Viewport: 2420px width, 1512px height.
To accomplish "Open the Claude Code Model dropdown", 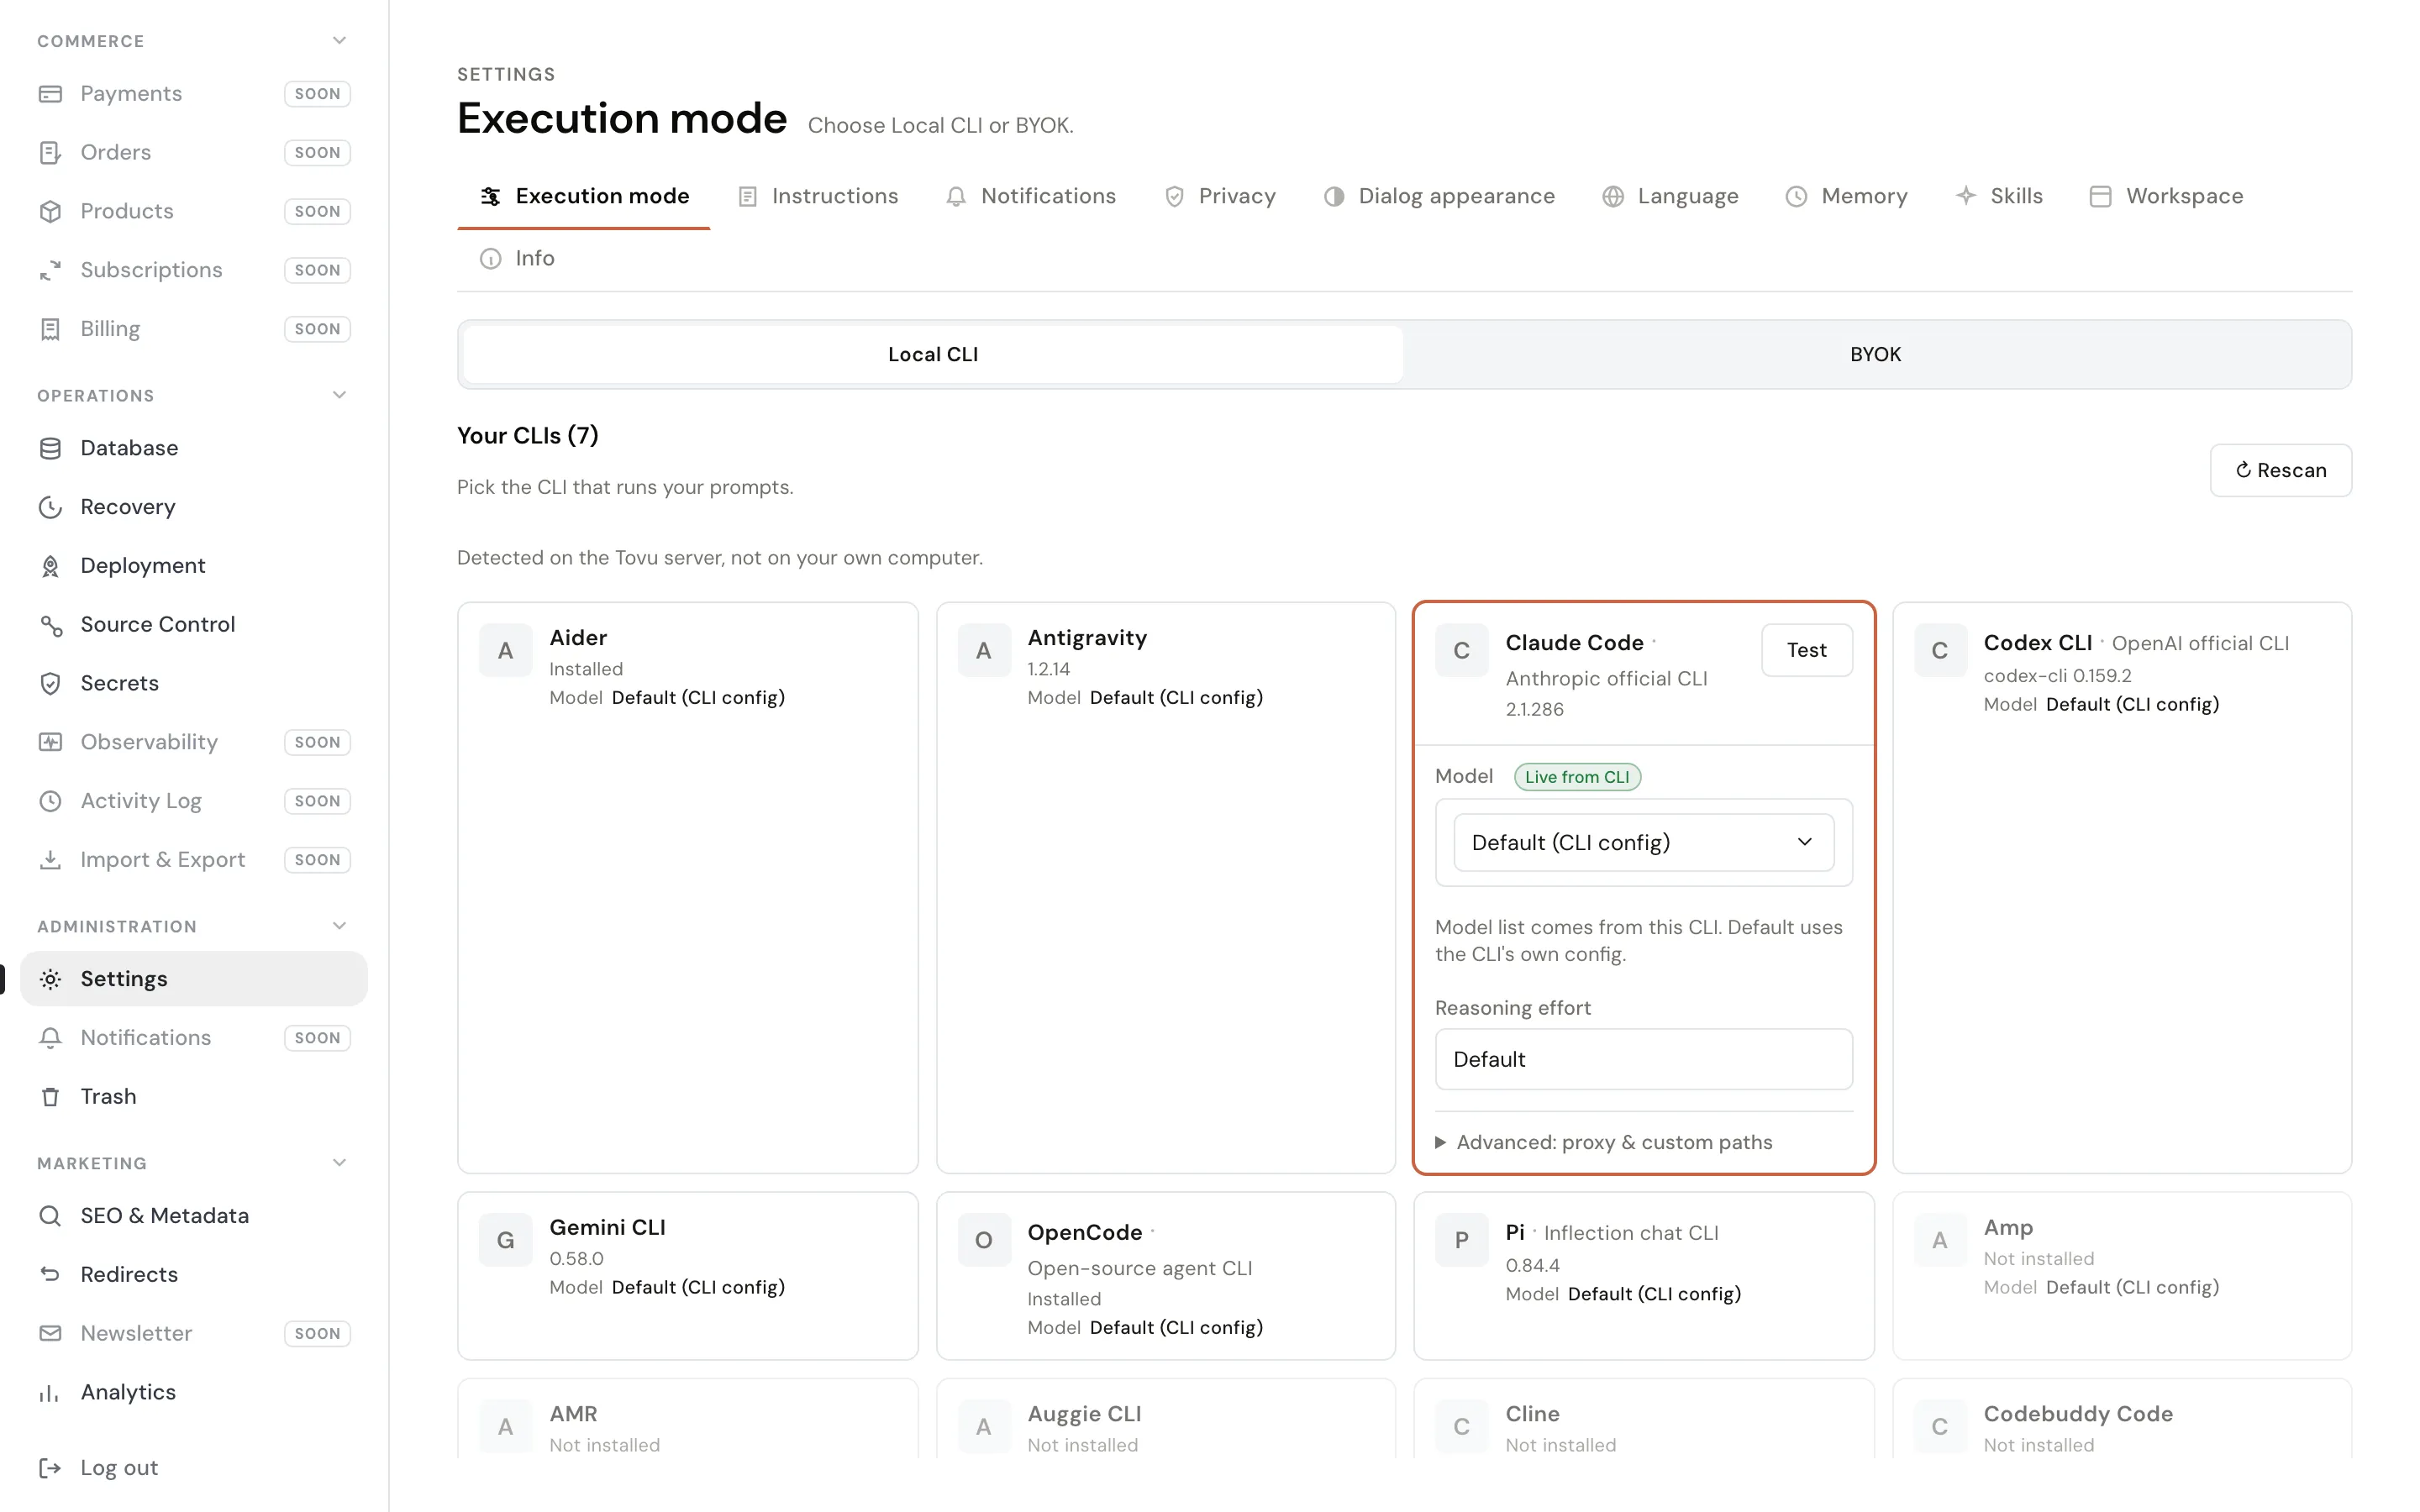I will click(1643, 843).
